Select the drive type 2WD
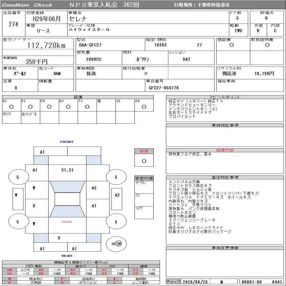The image size is (286, 286). [238, 31]
